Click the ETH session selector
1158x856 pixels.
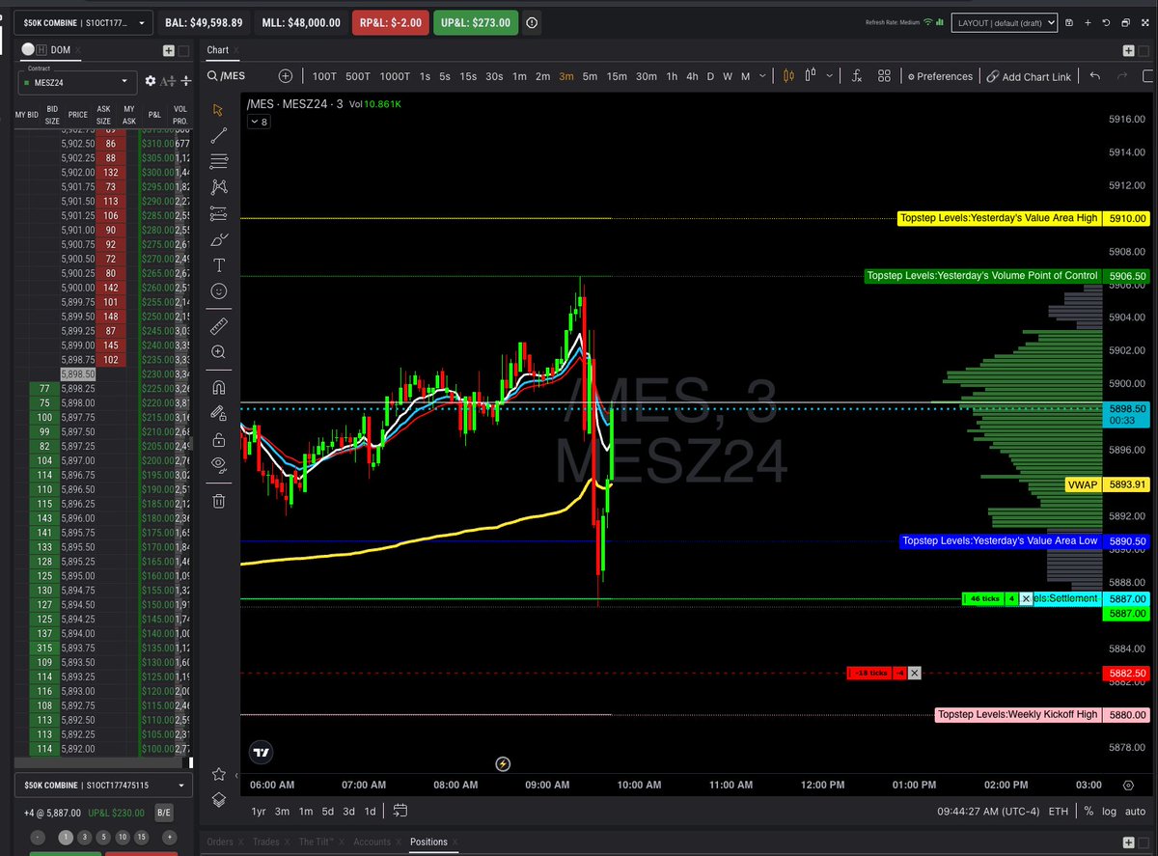click(x=1059, y=811)
